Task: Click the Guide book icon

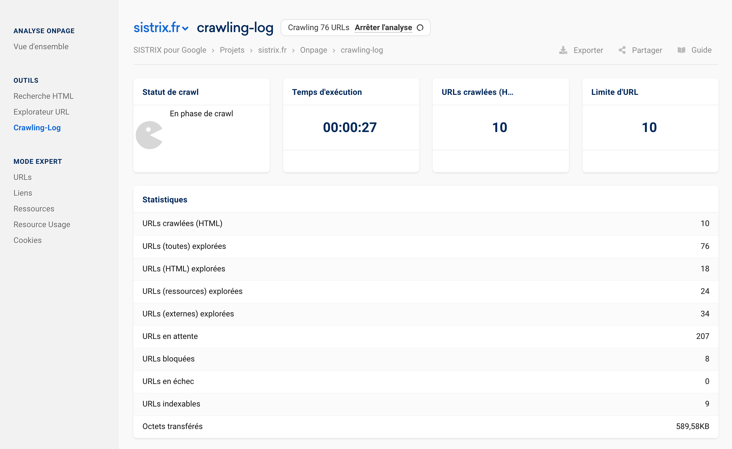Action: pos(681,50)
